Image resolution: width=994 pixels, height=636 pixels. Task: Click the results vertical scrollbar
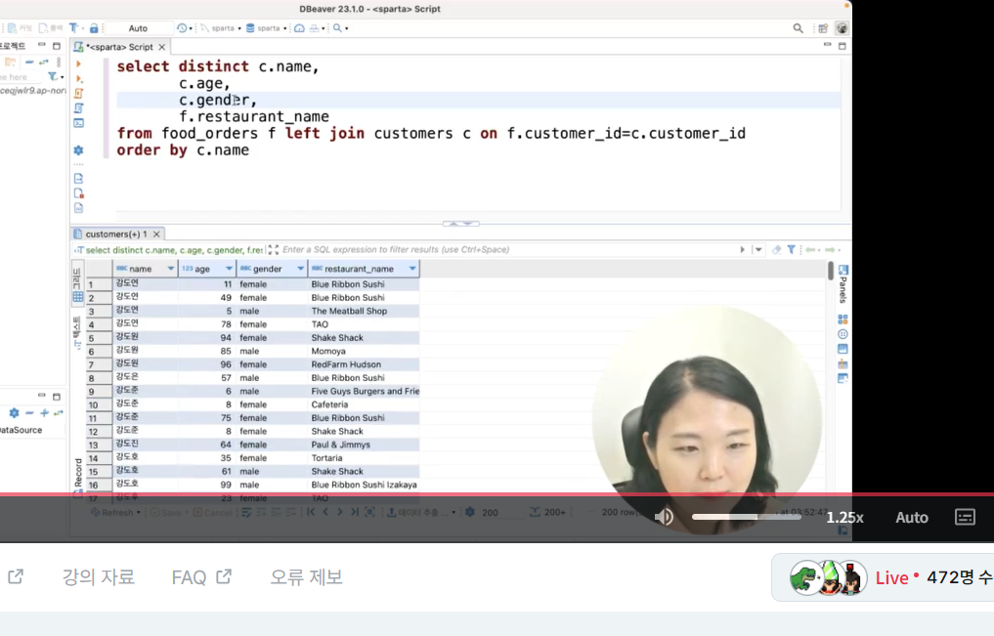click(x=831, y=271)
